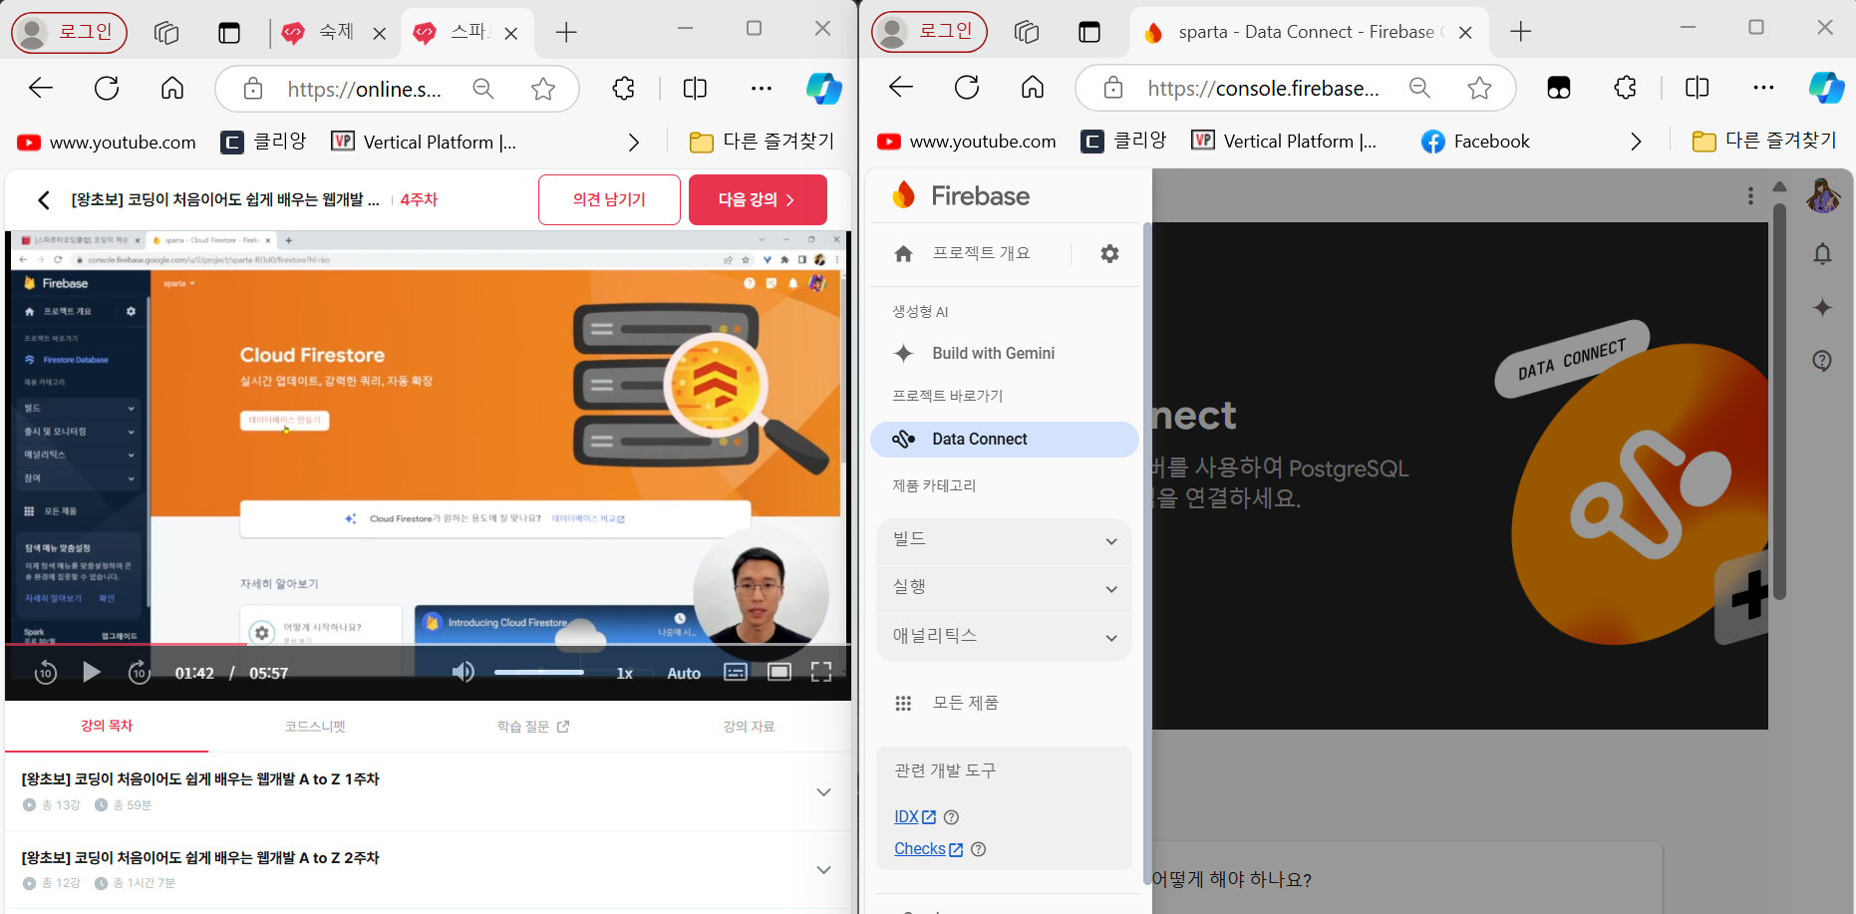Open the Gemini sparkle icon in Firebase
The width and height of the screenshot is (1856, 914).
coord(1822,307)
